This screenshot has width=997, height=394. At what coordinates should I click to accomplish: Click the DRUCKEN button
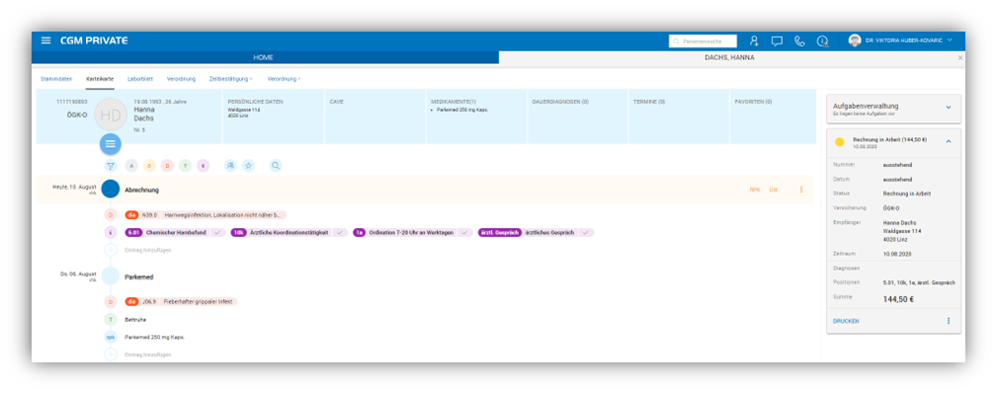tap(846, 322)
